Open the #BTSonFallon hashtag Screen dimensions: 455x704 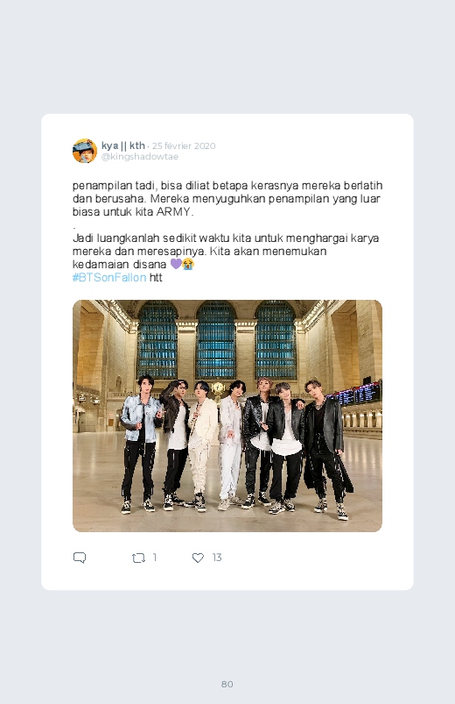(x=109, y=277)
